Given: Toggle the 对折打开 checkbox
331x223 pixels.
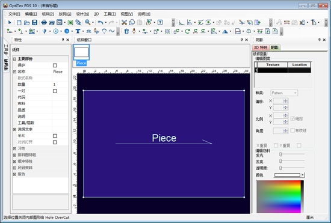Looking at the screenshot, I should tap(55, 142).
